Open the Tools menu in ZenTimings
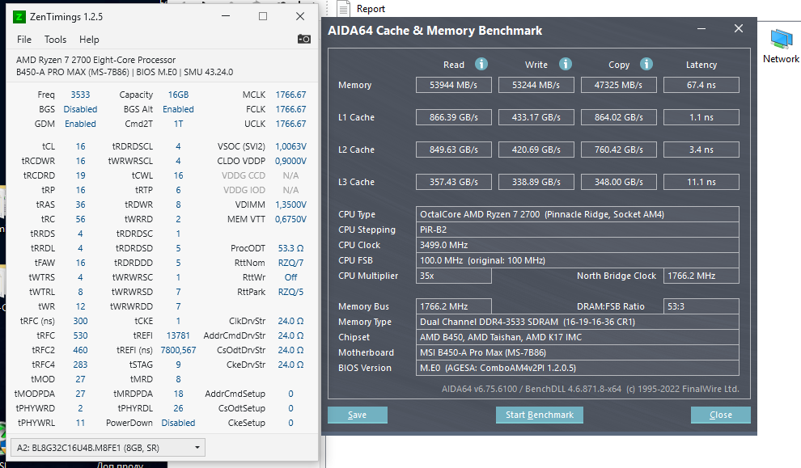Image resolution: width=801 pixels, height=468 pixels. pyautogui.click(x=55, y=40)
